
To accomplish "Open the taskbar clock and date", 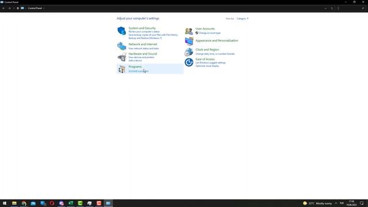I will click(351, 203).
